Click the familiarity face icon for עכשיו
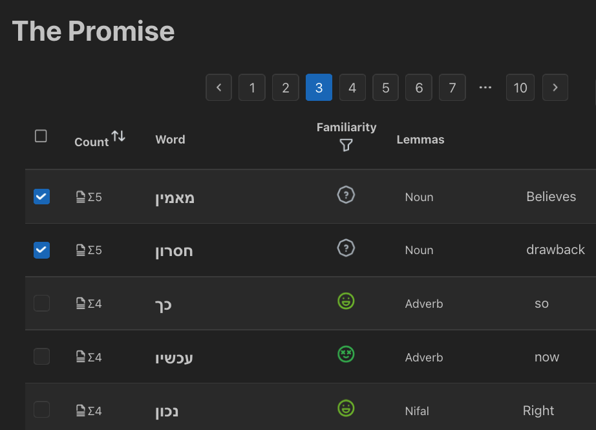 pos(346,354)
